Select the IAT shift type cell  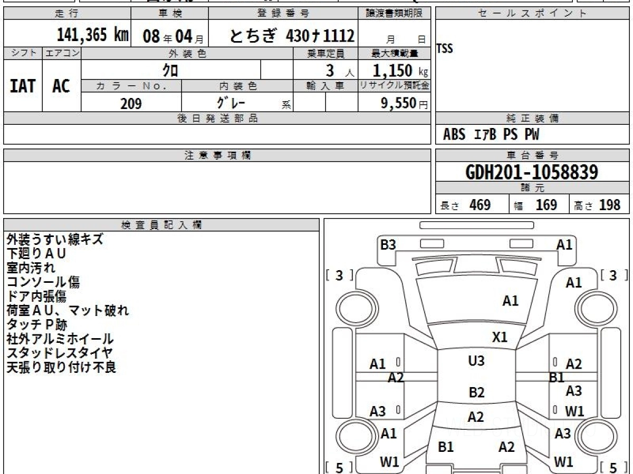[x=23, y=86]
